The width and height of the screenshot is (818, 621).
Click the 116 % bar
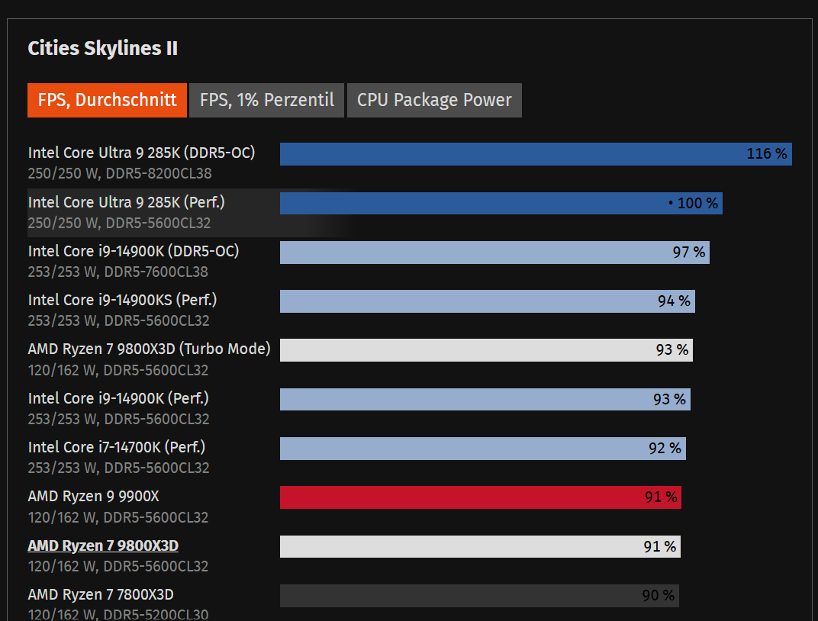536,154
